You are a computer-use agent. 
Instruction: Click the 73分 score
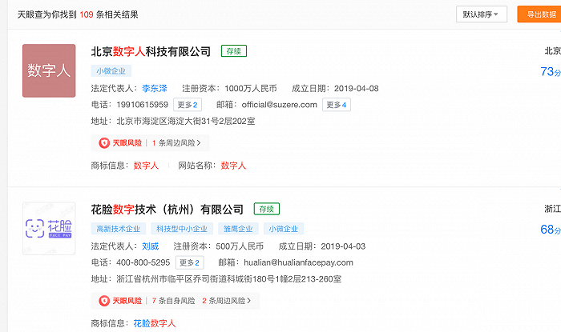551,72
